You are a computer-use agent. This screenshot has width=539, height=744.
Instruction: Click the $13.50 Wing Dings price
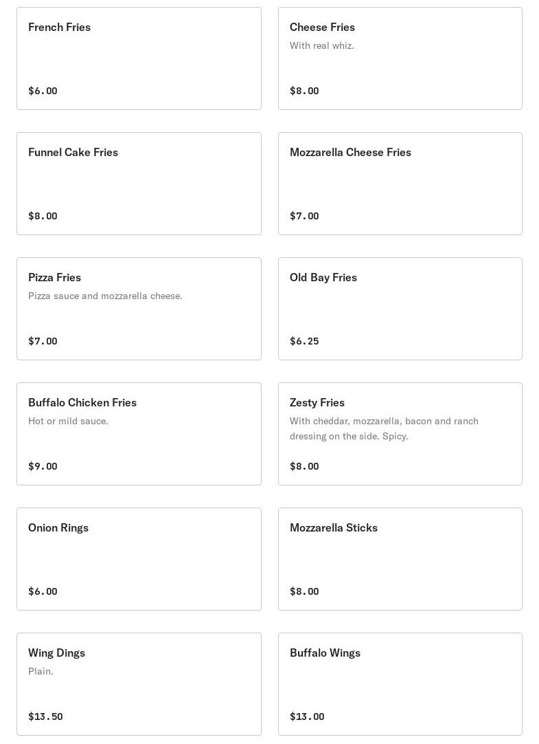tap(45, 716)
